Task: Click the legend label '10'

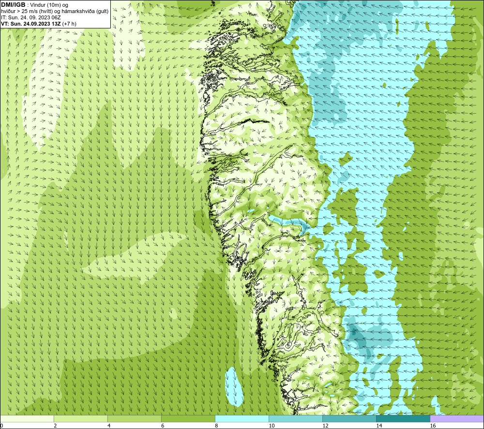Action: coord(272,426)
